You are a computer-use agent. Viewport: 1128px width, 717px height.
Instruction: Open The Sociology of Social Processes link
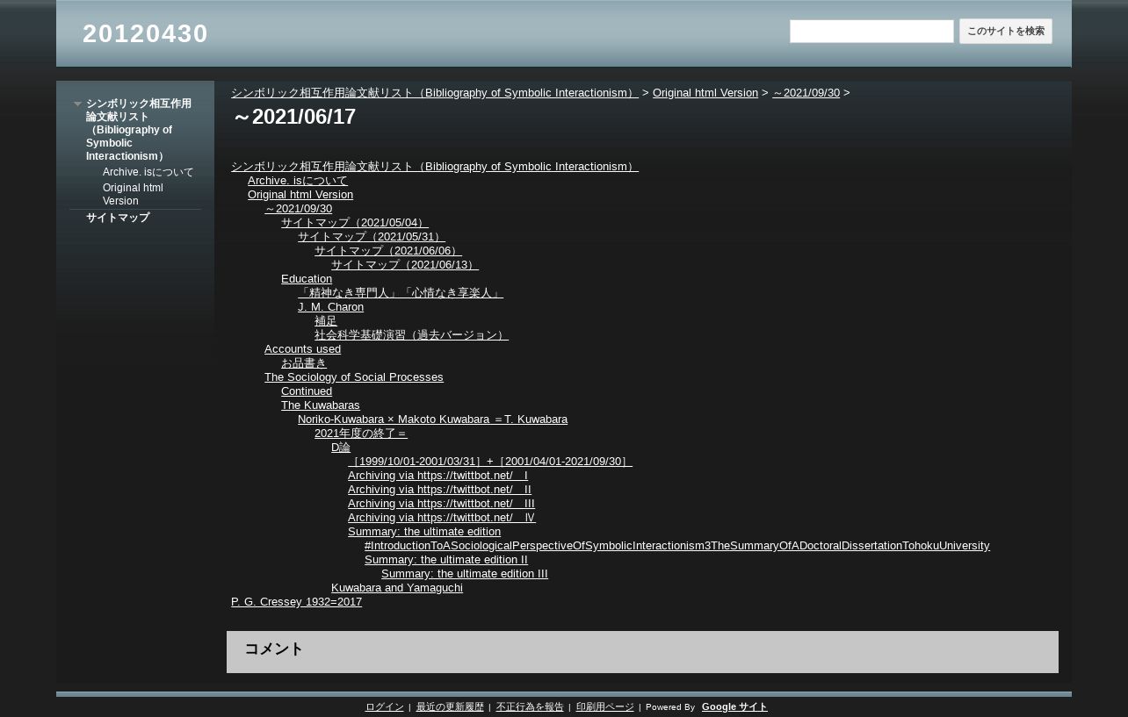point(354,377)
